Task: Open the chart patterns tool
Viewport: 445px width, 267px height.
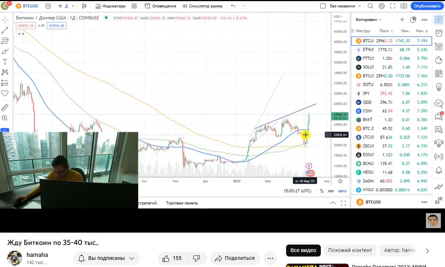Action: [x=5, y=72]
